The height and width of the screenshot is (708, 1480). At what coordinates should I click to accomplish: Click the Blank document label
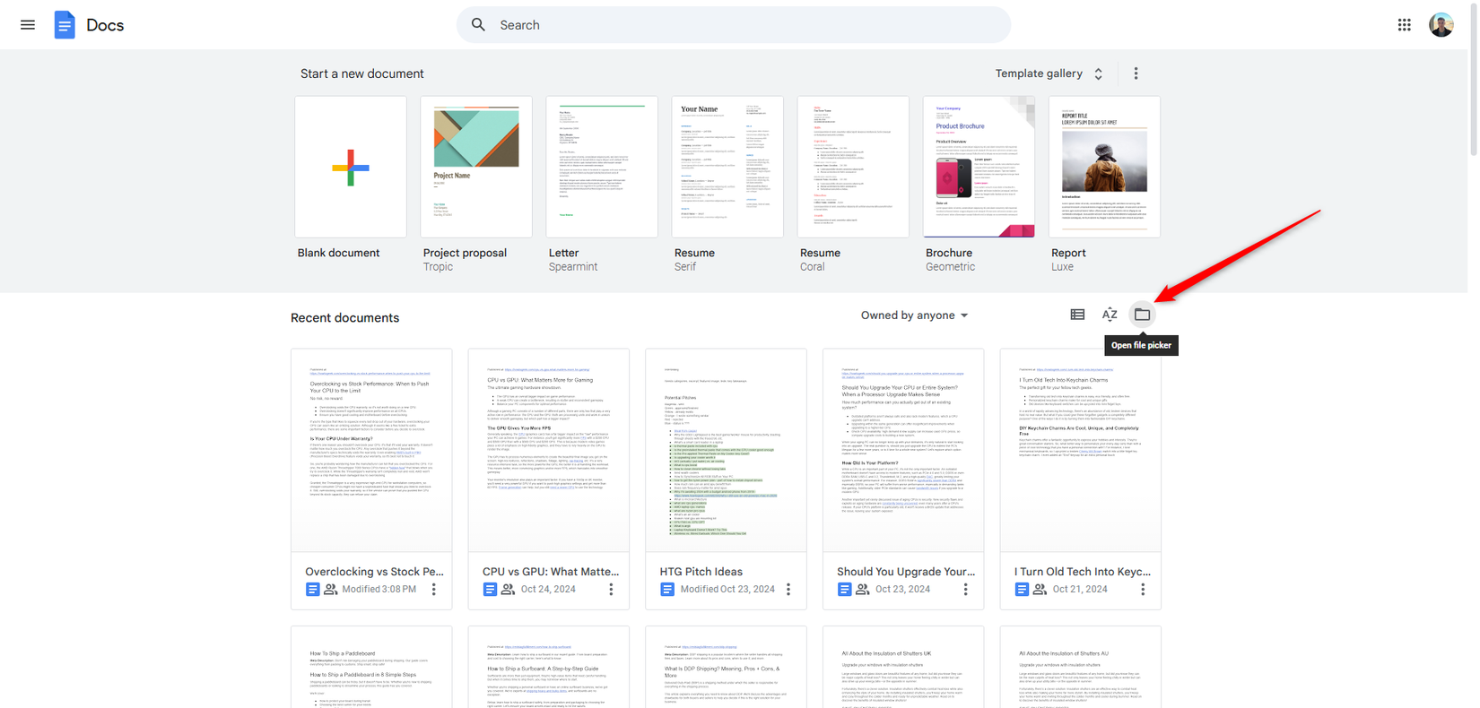(338, 253)
